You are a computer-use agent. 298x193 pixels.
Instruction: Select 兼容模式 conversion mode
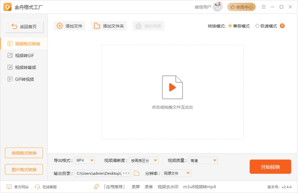(x=239, y=26)
